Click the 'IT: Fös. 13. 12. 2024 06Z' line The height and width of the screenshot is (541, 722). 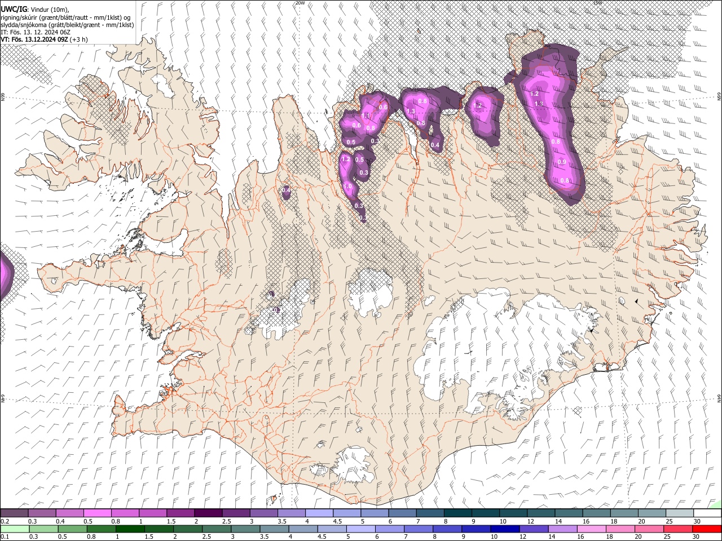pos(36,32)
